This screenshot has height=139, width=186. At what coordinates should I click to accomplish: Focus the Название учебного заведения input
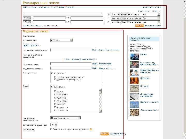tap(43, 59)
